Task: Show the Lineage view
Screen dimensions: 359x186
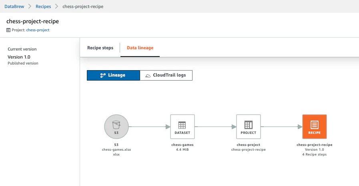Action: pyautogui.click(x=113, y=75)
